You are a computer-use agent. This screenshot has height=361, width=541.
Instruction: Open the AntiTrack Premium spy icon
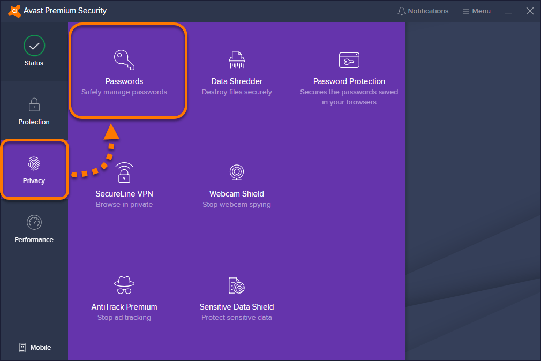pyautogui.click(x=124, y=285)
